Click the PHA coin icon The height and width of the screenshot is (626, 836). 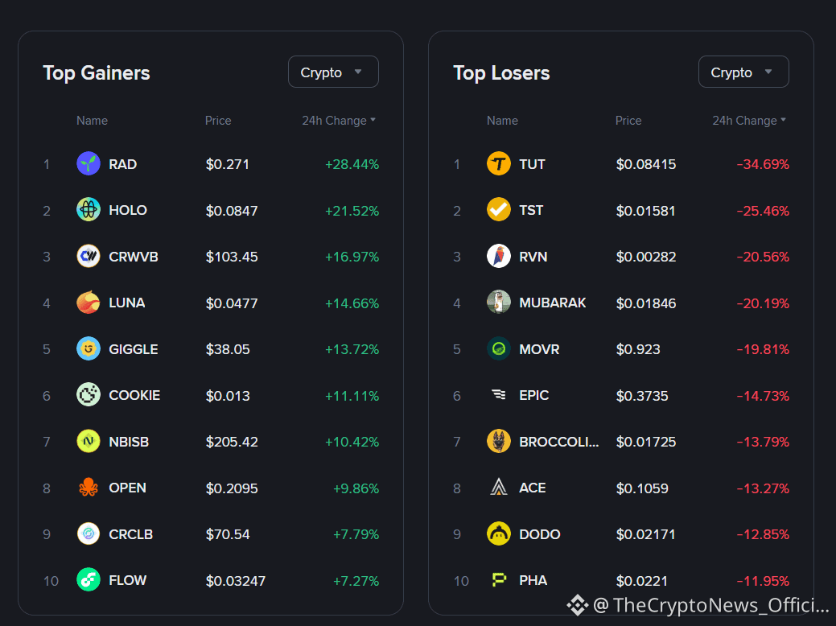(x=499, y=580)
